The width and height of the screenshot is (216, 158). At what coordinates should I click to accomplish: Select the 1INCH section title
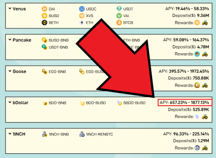point(19,134)
